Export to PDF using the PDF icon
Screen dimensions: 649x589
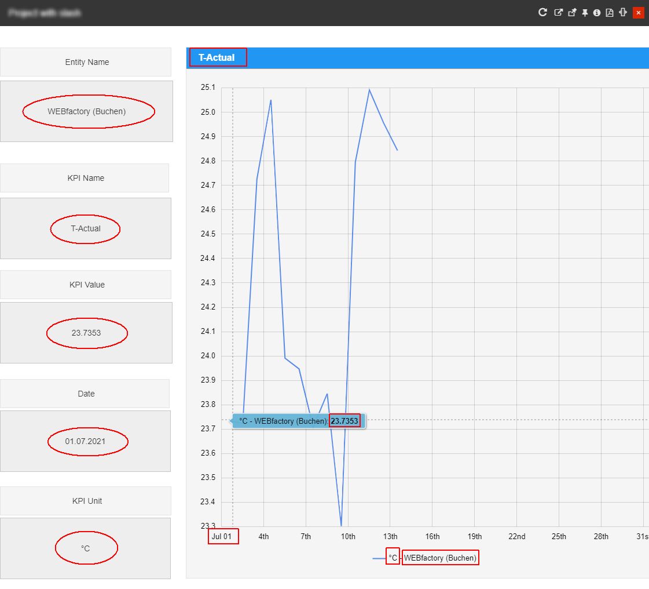coord(609,13)
